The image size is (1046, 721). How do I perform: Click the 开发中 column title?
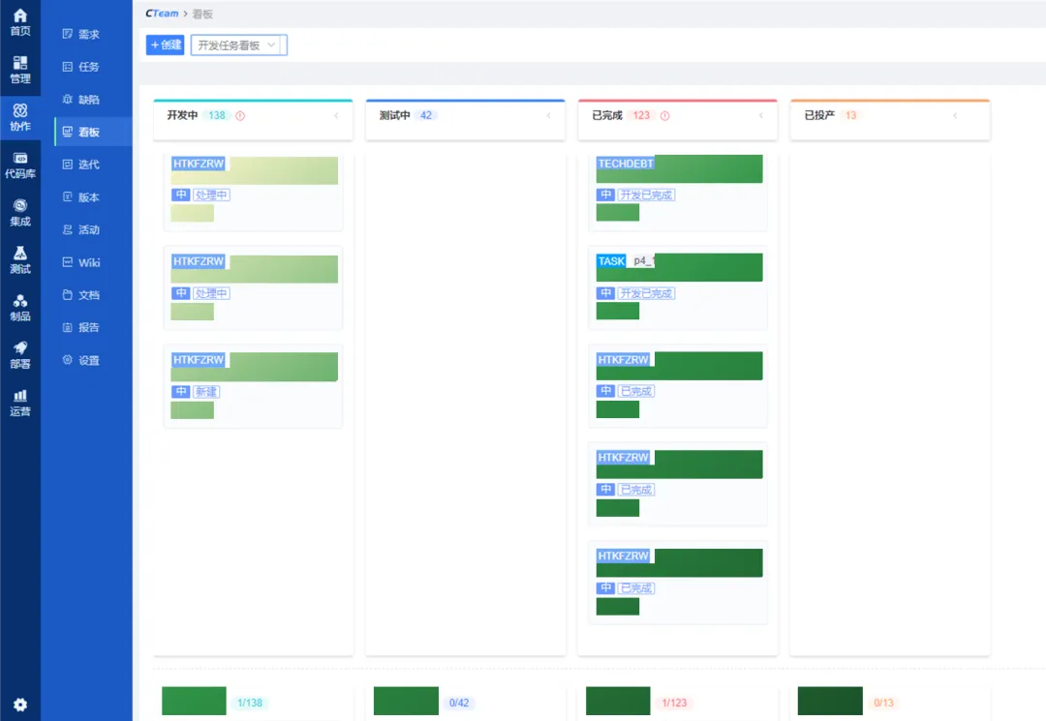click(183, 115)
